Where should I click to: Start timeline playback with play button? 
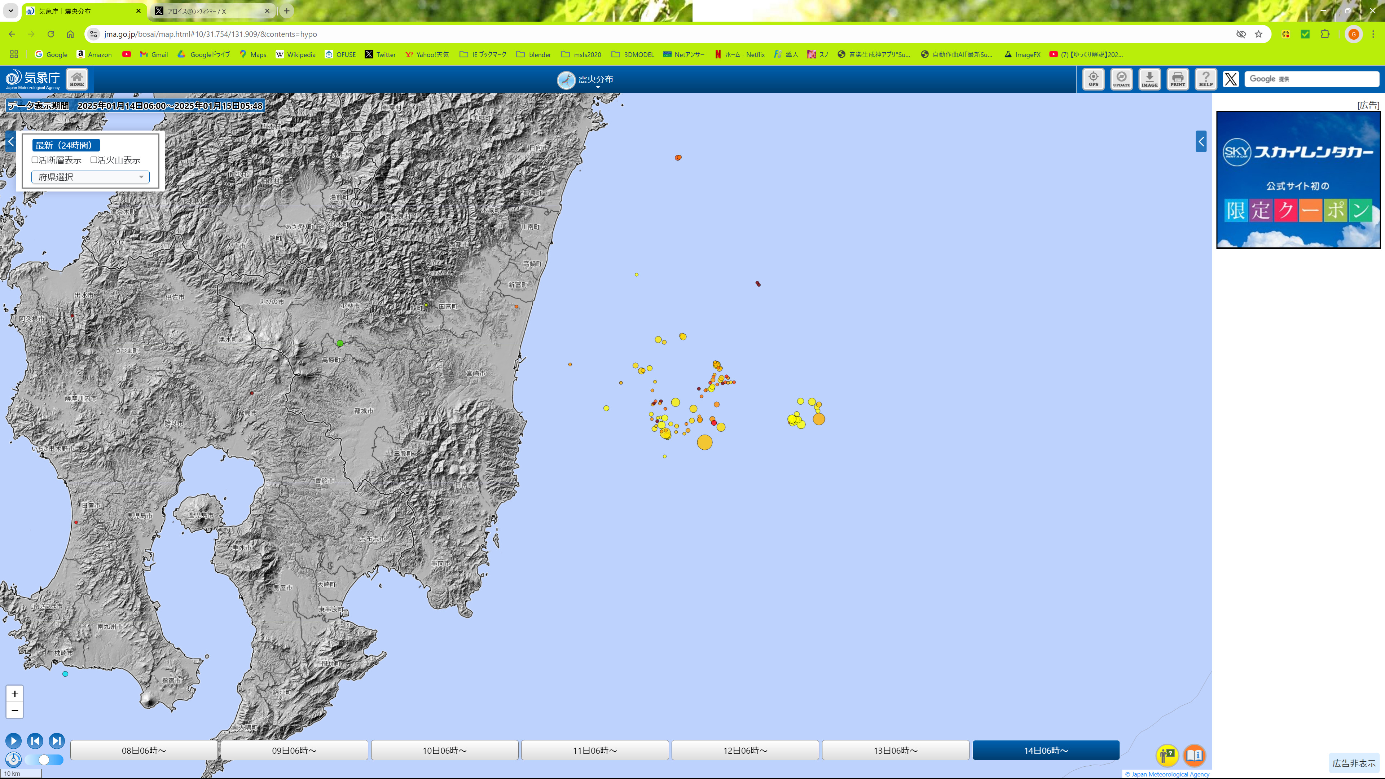(x=13, y=741)
